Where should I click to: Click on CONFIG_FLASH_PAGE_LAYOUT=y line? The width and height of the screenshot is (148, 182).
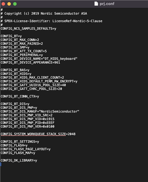coord(25,149)
